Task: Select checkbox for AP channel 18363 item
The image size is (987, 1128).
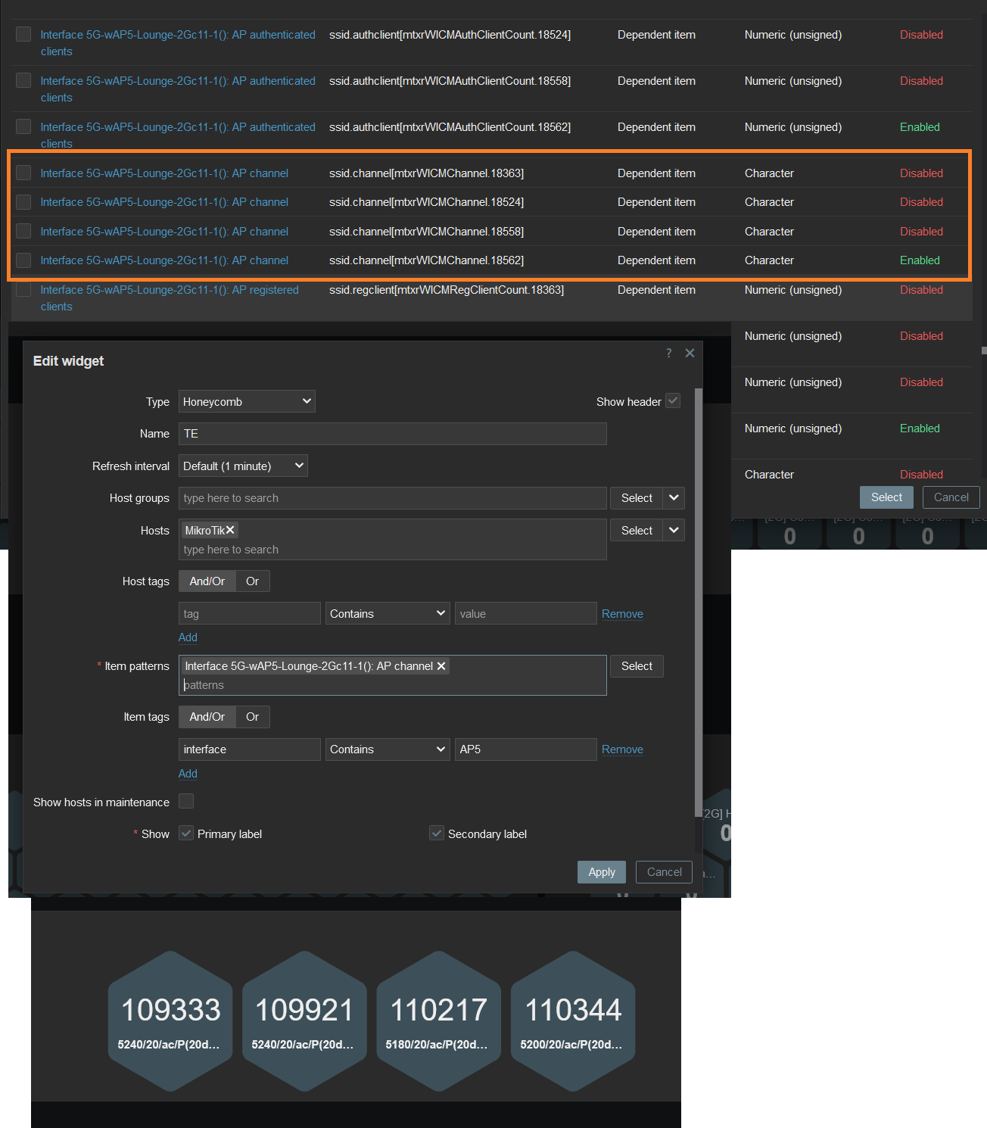Action: tap(23, 173)
